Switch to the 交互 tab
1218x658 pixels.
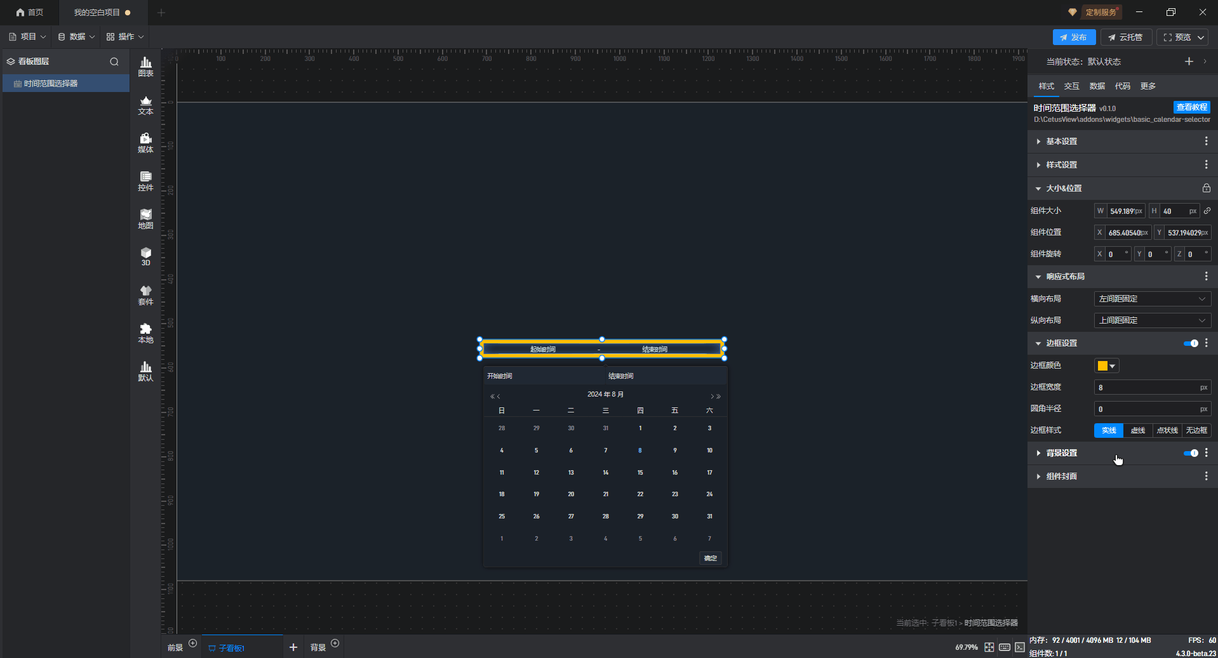coord(1071,86)
